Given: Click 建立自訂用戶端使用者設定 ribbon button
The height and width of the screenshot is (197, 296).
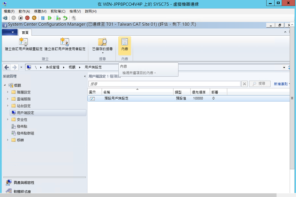Looking at the screenshot, I should tap(65, 44).
